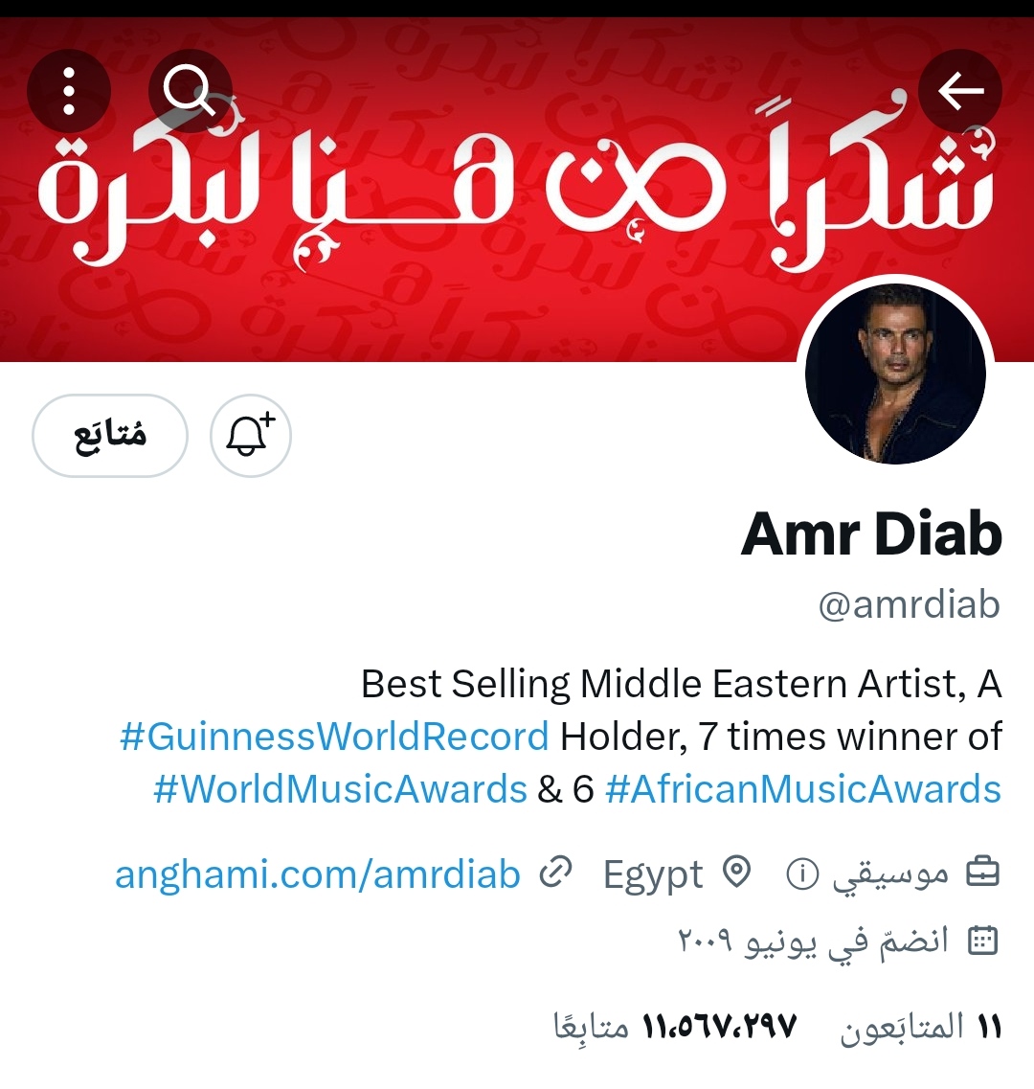Viewport: 1034px width, 1089px height.
Task: View the ١١ المتابَعون following list
Action: tap(921, 1027)
